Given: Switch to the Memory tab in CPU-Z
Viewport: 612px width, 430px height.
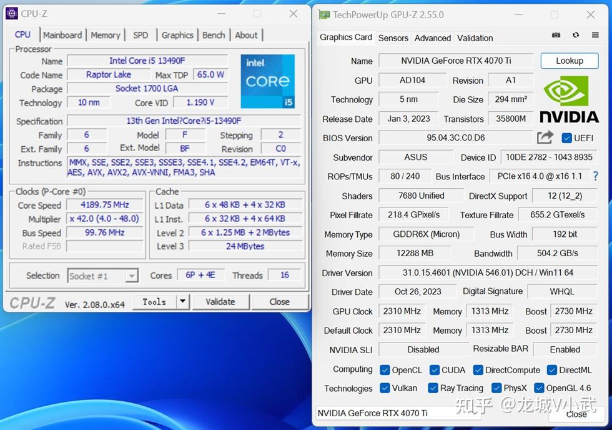Looking at the screenshot, I should point(106,35).
